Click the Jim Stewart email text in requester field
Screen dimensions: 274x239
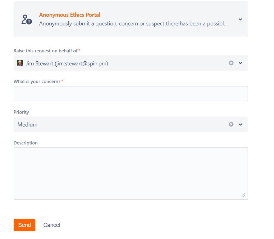(81, 64)
